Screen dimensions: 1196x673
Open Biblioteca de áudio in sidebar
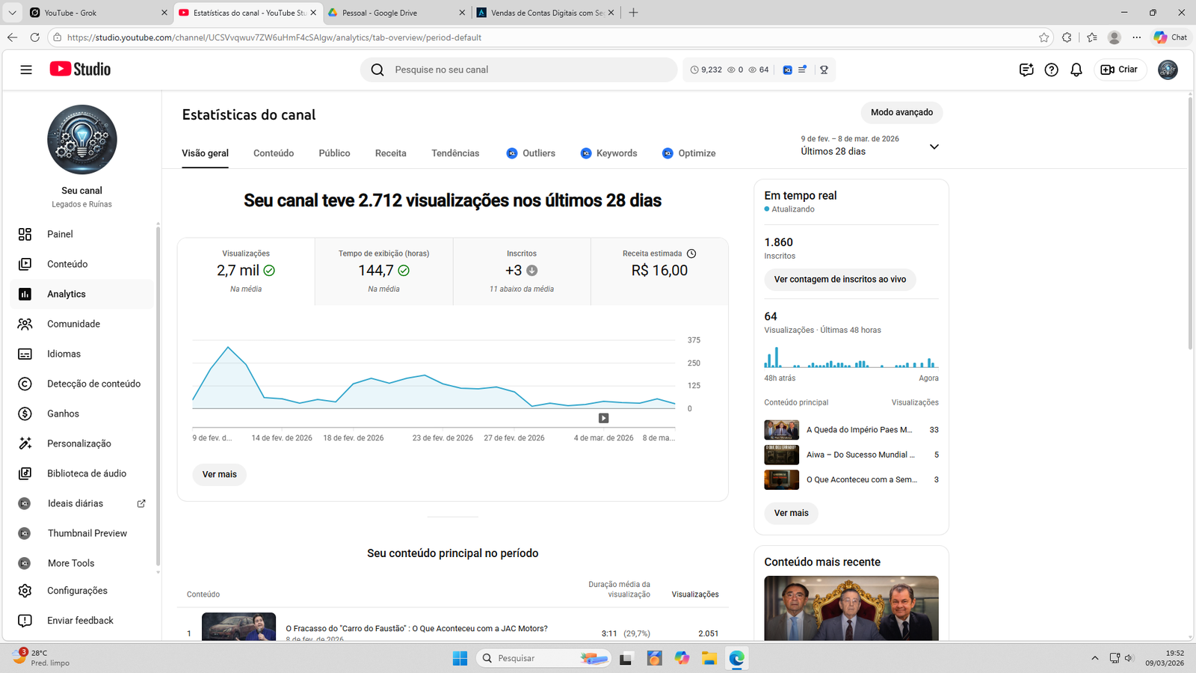coord(86,473)
